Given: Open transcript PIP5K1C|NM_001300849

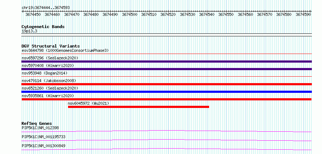Looking at the screenshot, I should (x=43, y=146).
